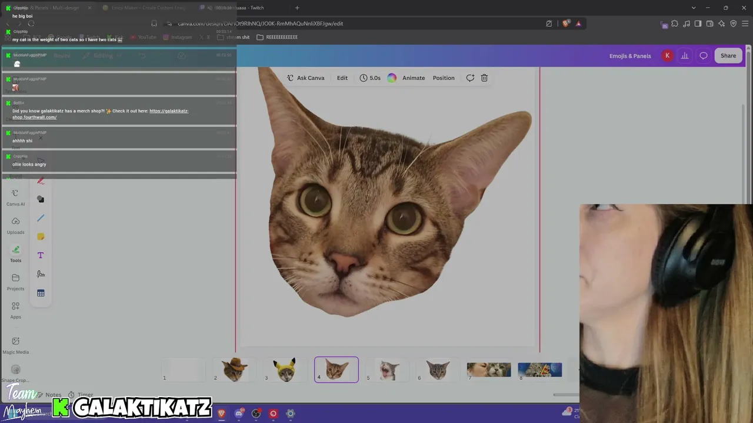Select the Table tool
The height and width of the screenshot is (423, 753).
pos(41,293)
